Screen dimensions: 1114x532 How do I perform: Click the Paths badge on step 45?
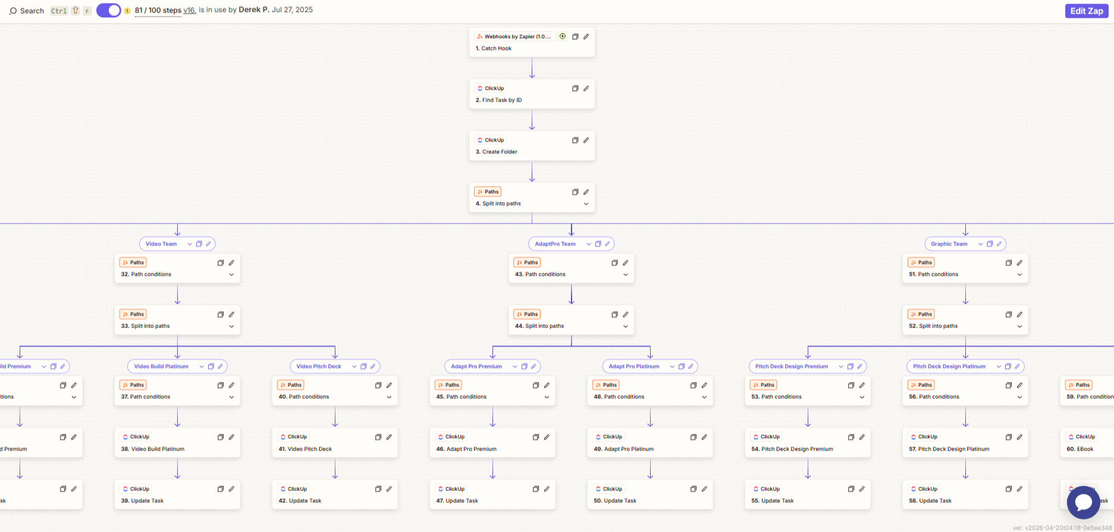448,385
